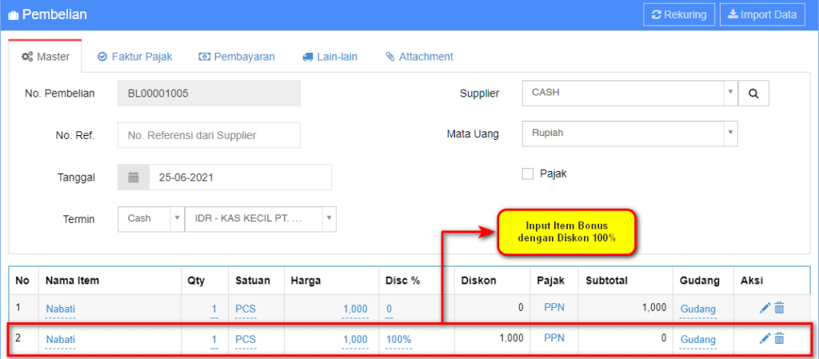Go to the Lain-lain tab
Viewport: 819px width, 359px height.
(330, 57)
